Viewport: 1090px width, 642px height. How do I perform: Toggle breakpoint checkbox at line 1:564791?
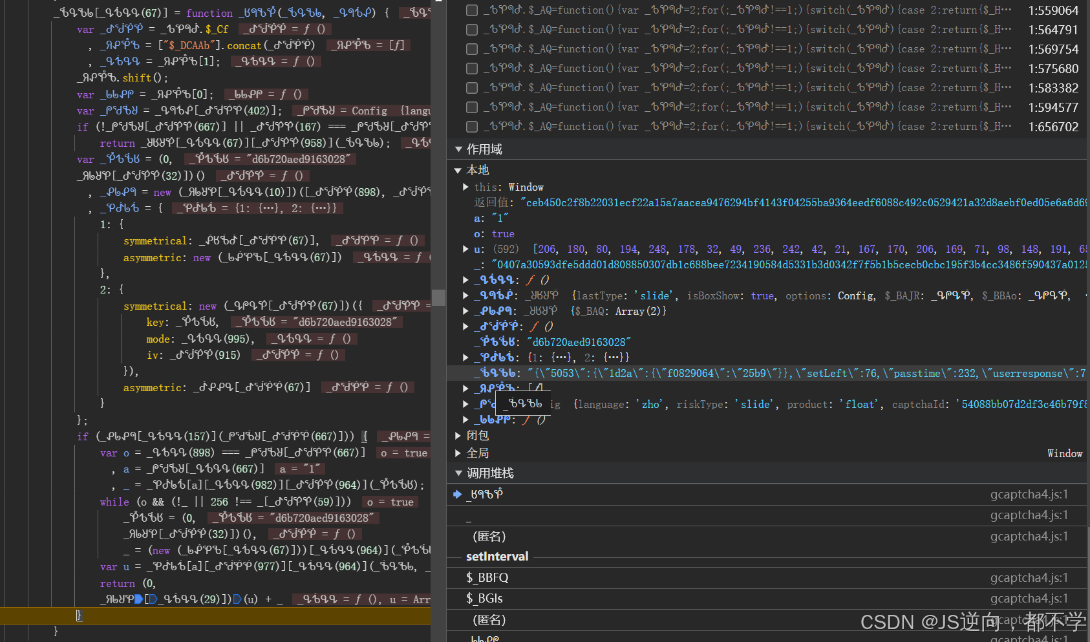(472, 30)
